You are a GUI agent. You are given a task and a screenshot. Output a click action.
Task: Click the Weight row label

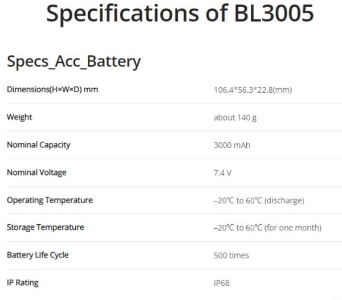click(19, 117)
